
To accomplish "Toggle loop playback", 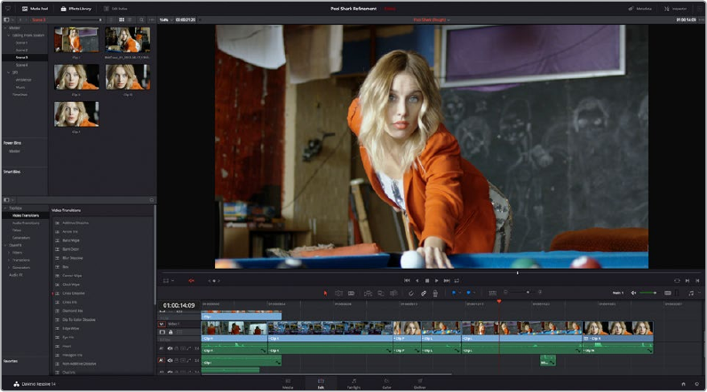I will 457,280.
